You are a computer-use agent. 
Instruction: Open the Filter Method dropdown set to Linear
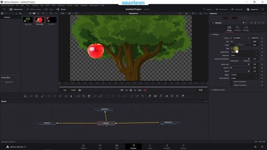pos(244,78)
